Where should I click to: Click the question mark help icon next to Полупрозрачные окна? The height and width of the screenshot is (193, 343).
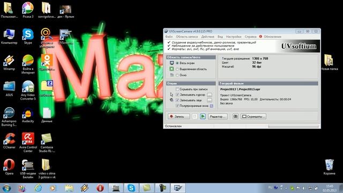[212, 106]
